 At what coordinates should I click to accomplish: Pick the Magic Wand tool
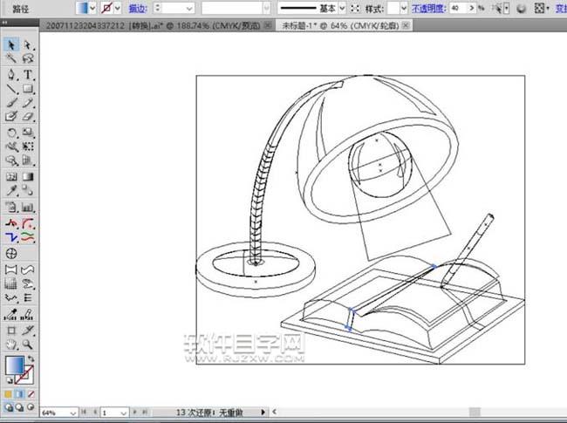click(x=12, y=59)
